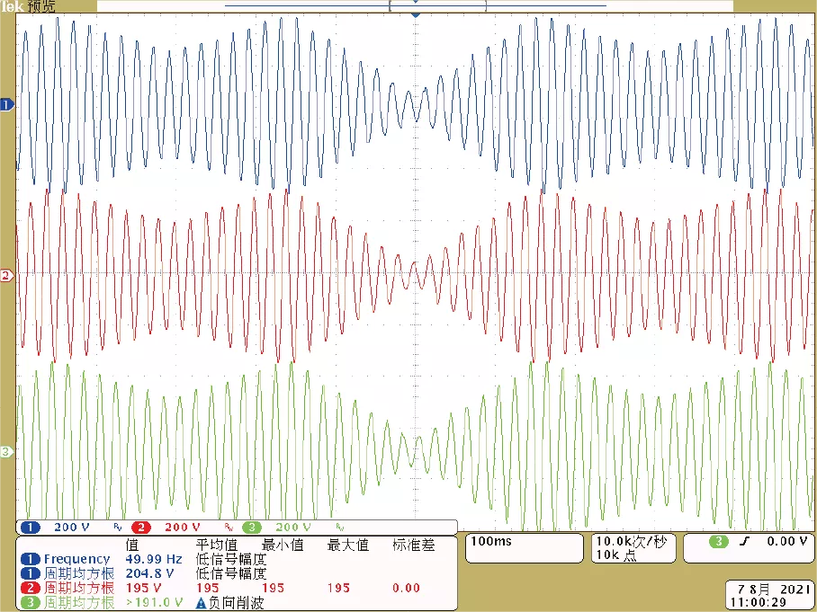Click the blue warning triangle beside 负向削波
This screenshot has width=817, height=612.
(202, 603)
